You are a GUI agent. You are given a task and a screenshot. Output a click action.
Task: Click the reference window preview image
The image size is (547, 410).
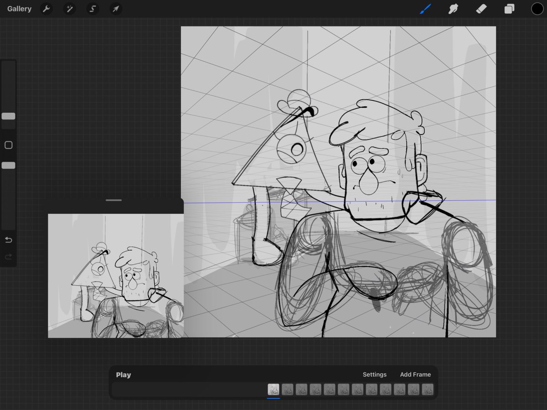point(116,276)
